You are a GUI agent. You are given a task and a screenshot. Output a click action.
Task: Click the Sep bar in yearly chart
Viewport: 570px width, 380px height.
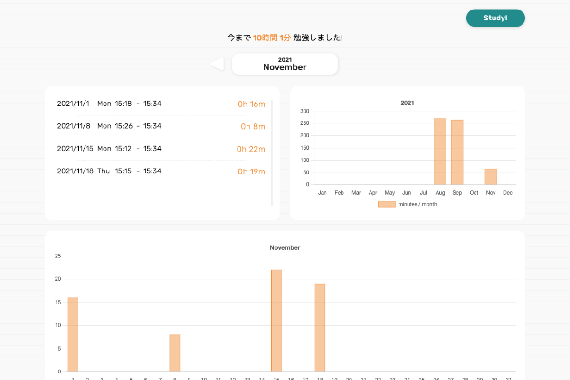pyautogui.click(x=457, y=152)
